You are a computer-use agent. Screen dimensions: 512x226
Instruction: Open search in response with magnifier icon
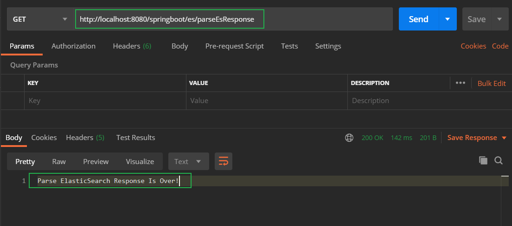point(499,160)
